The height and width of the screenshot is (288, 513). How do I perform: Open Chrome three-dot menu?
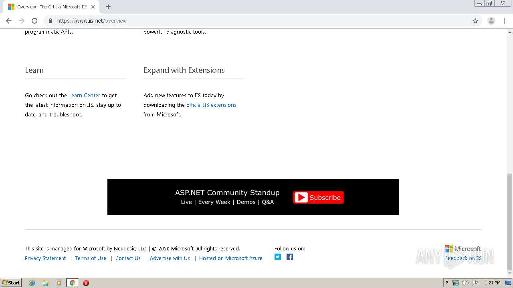click(x=504, y=21)
